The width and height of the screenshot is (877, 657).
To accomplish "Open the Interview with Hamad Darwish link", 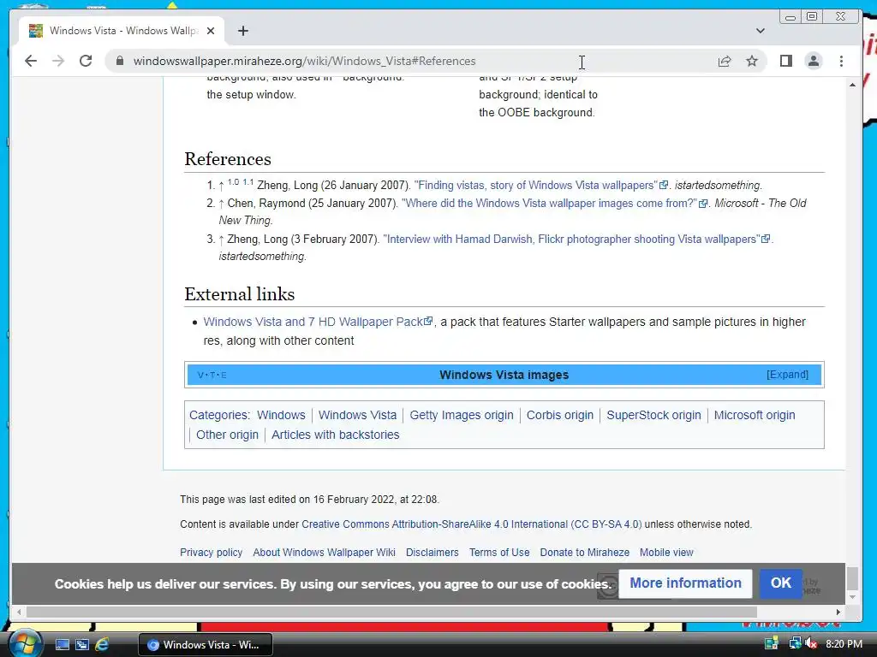I will [x=576, y=240].
